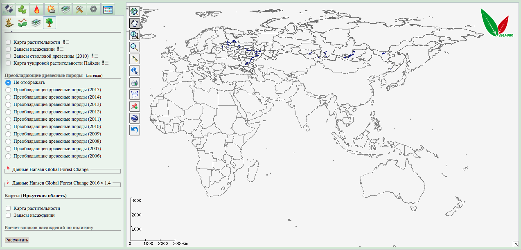Image resolution: width=521 pixels, height=250 pixels.
Task: Check Запасы стволовой древесины (2010) layer
Action: click(8, 56)
